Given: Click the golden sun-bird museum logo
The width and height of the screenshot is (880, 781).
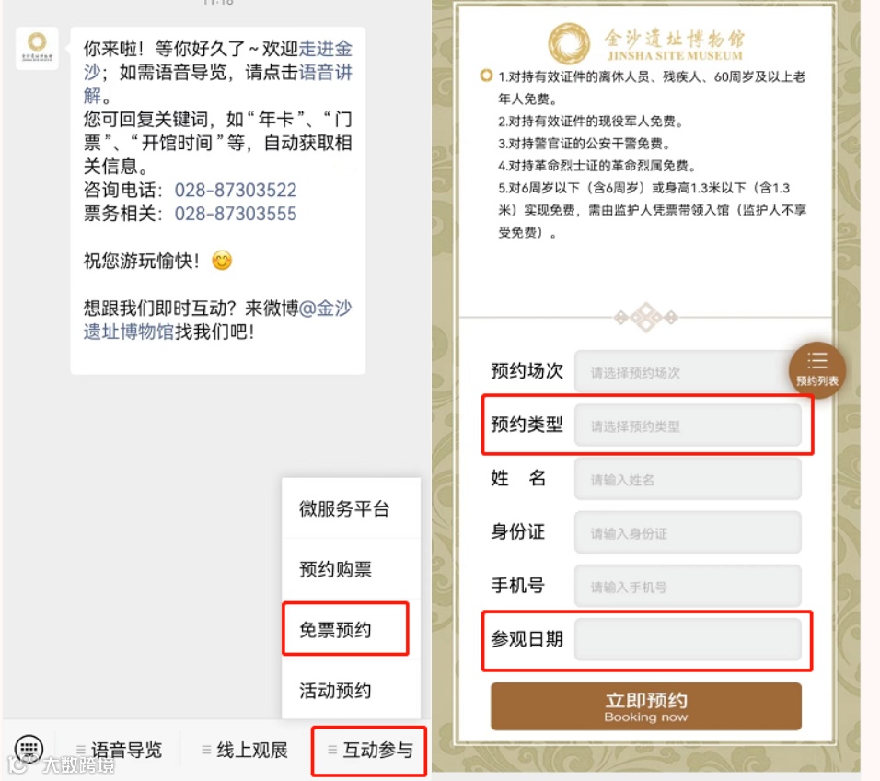Looking at the screenshot, I should (569, 44).
